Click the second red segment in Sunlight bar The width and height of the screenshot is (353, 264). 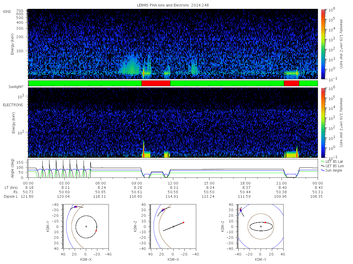click(292, 83)
